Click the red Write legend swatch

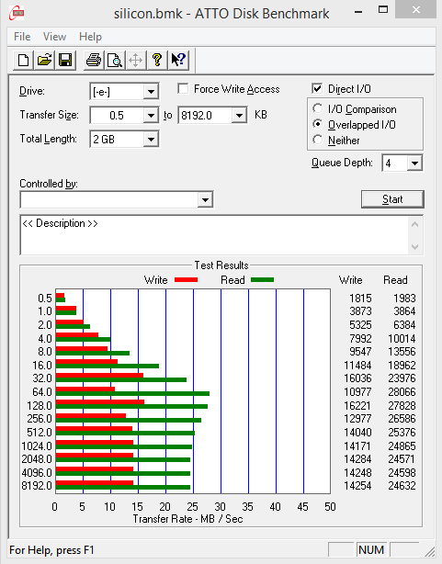pos(187,280)
